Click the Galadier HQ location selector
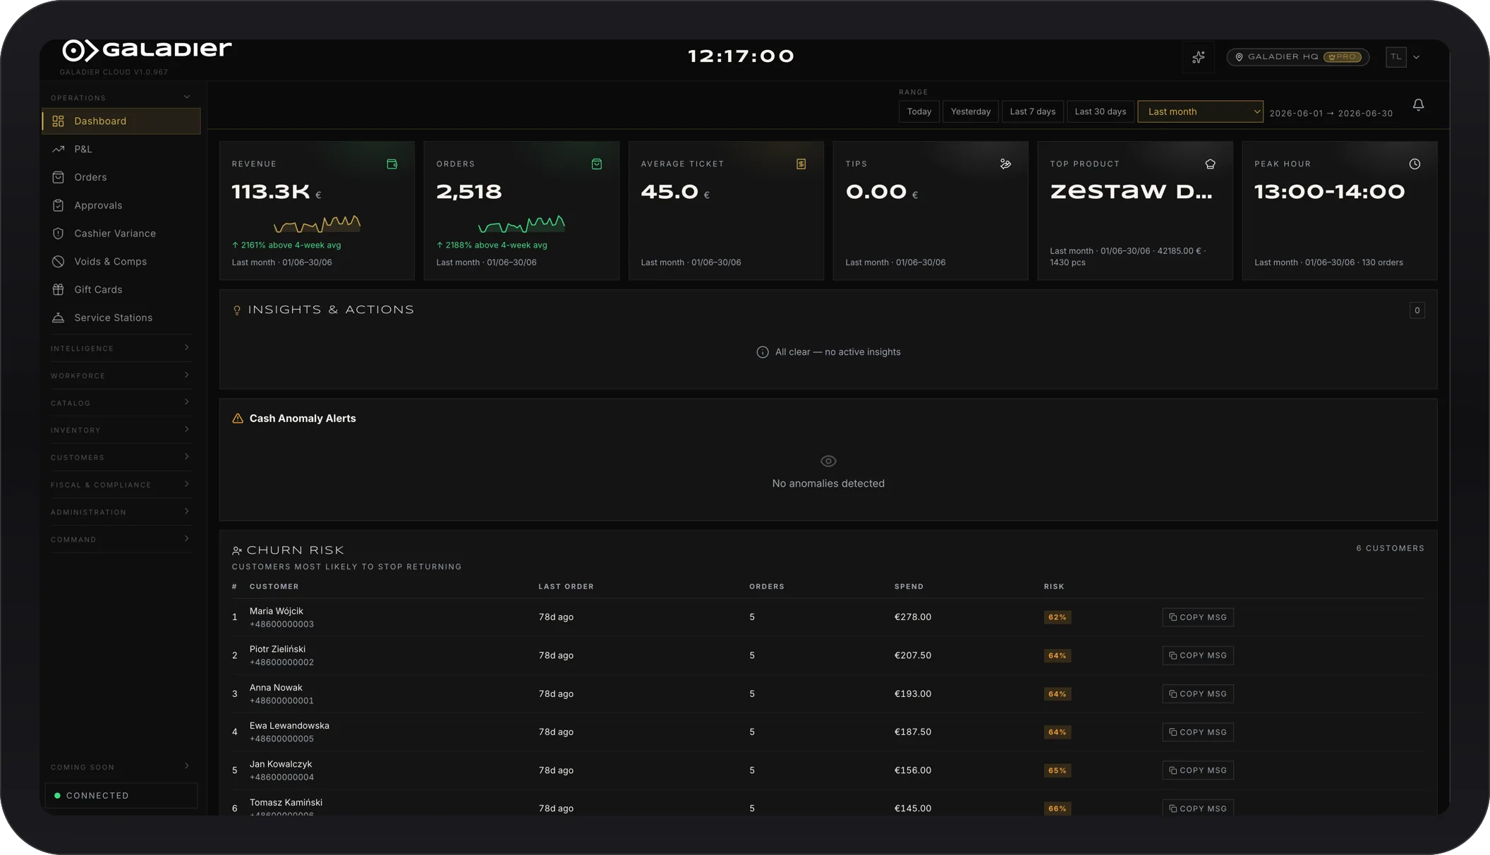Viewport: 1490px width, 855px height. coord(1298,57)
